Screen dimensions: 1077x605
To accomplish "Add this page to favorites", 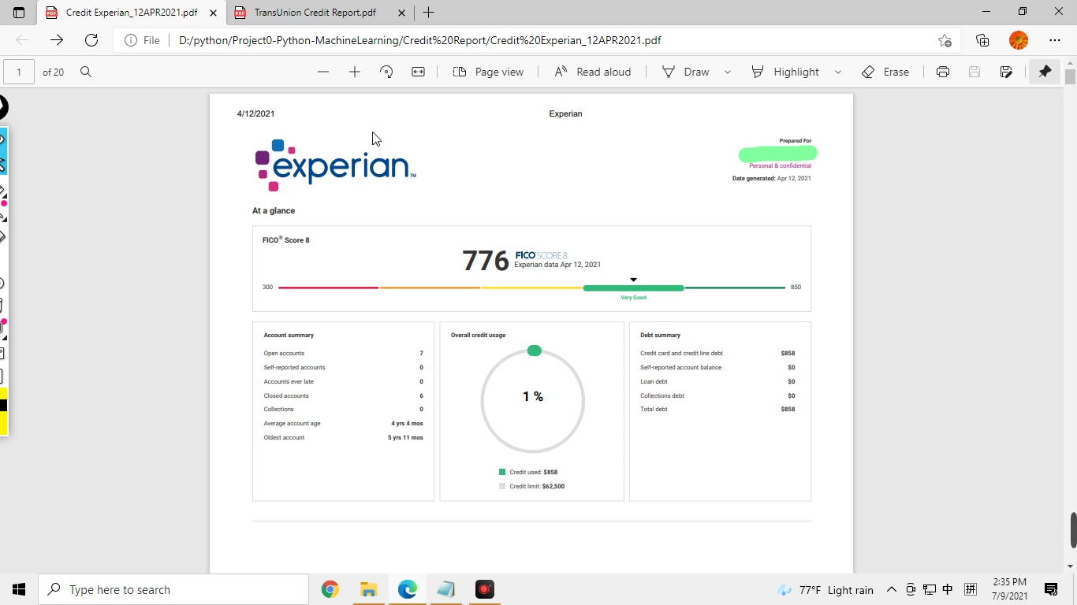I will pos(945,40).
